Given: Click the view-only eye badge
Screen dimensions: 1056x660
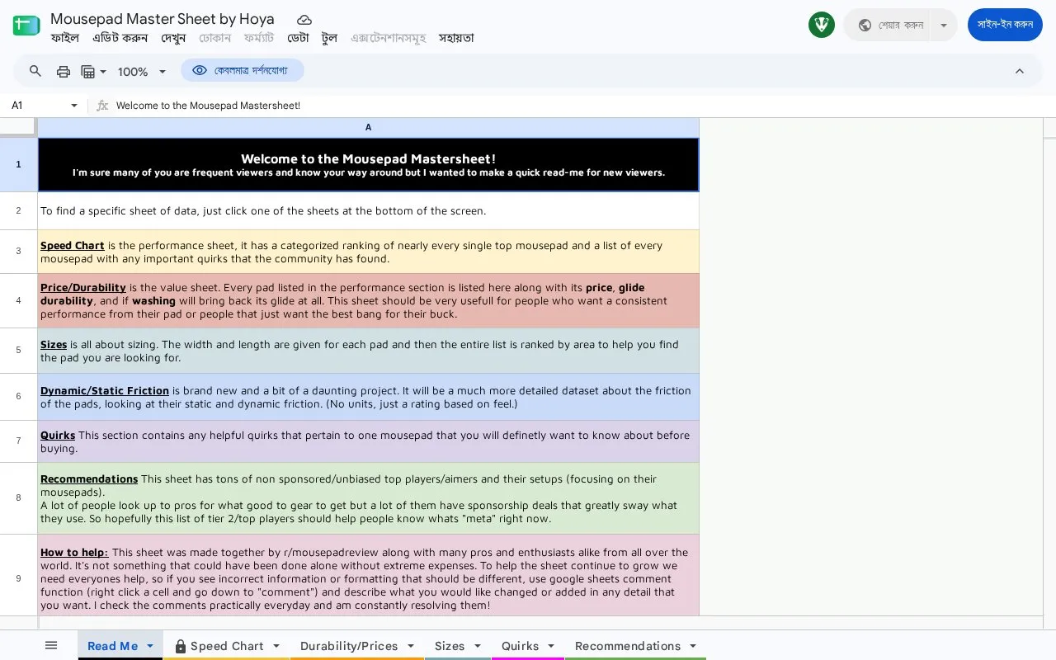Looking at the screenshot, I should (243, 71).
